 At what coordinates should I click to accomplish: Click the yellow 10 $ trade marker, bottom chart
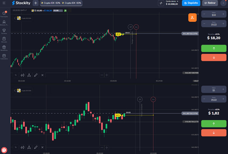tap(118, 115)
